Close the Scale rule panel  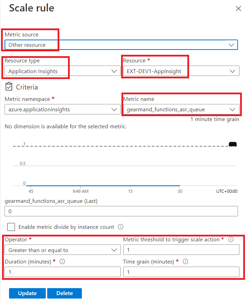click(x=238, y=8)
